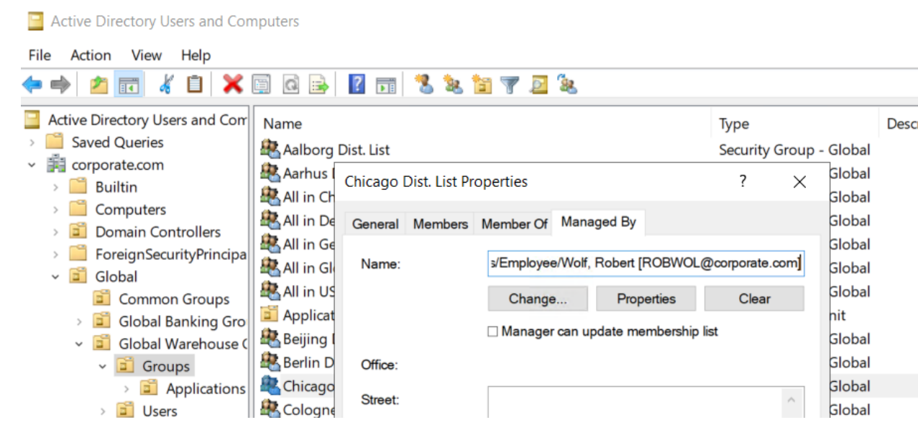Select the All in US list row
This screenshot has width=918, height=448.
click(x=298, y=291)
